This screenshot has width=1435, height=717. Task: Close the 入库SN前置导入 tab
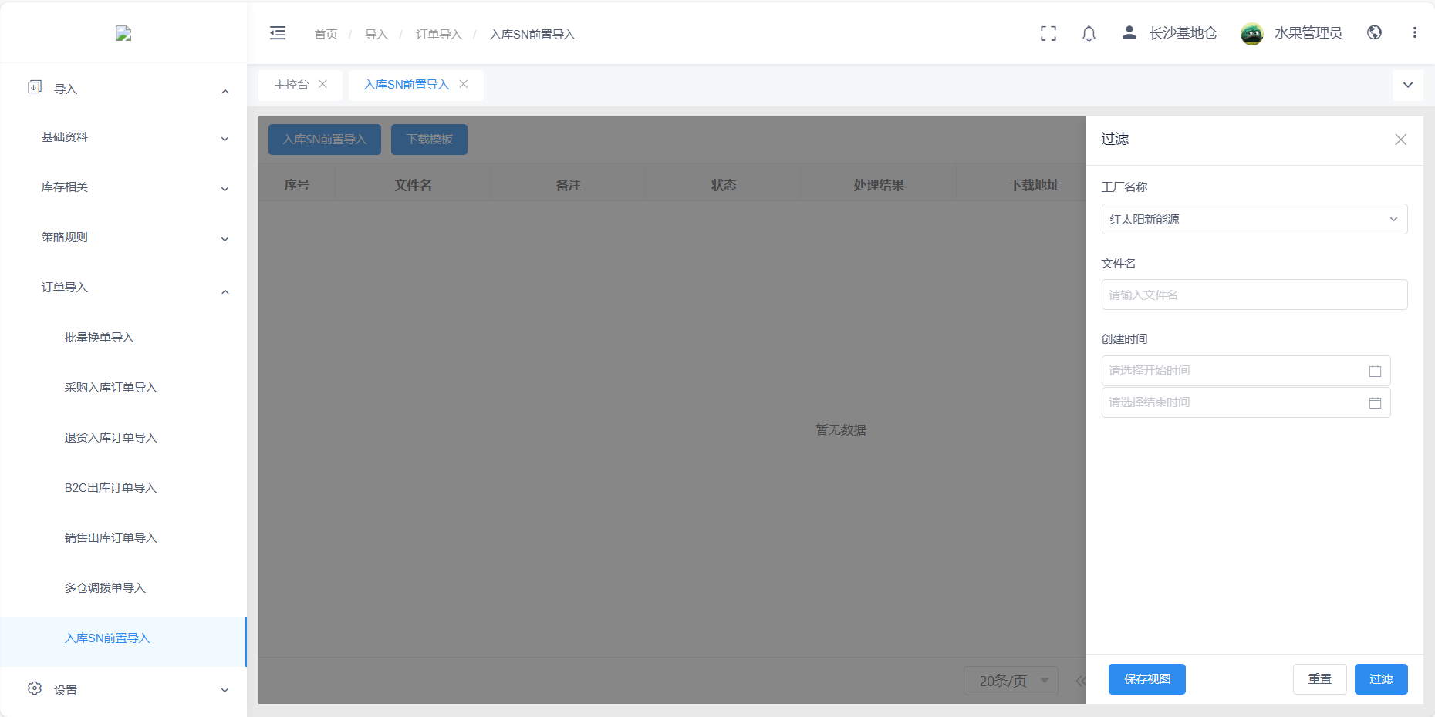tap(464, 84)
